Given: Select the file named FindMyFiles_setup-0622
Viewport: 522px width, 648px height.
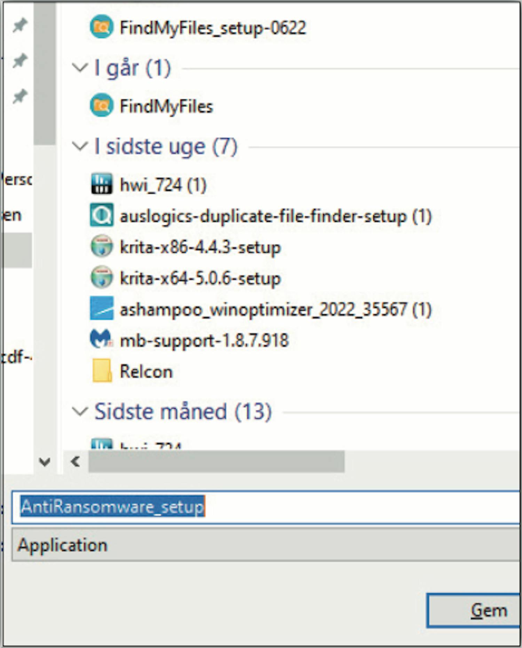Looking at the screenshot, I should 213,28.
